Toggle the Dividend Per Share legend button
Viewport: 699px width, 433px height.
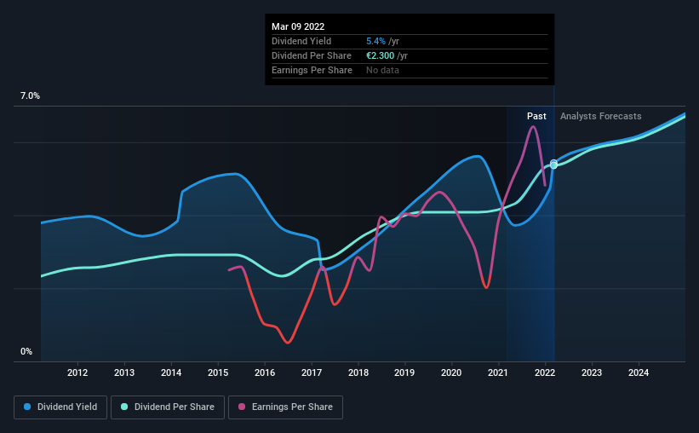click(168, 407)
